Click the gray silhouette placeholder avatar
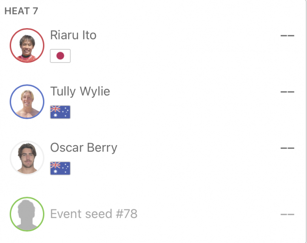 [27, 214]
